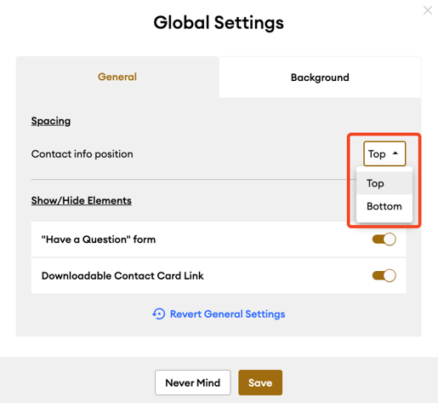438x403 pixels.
Task: Disable the Downloadable Contact Card Link switch
Action: [x=384, y=275]
